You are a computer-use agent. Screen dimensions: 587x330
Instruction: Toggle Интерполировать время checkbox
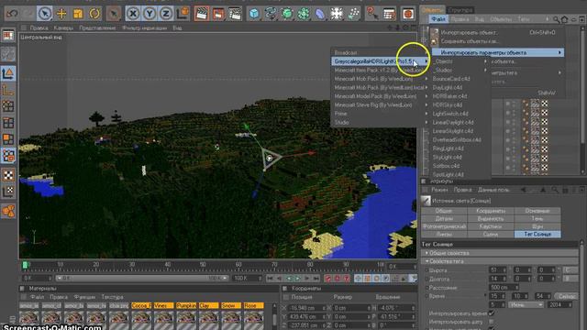tap(492, 313)
